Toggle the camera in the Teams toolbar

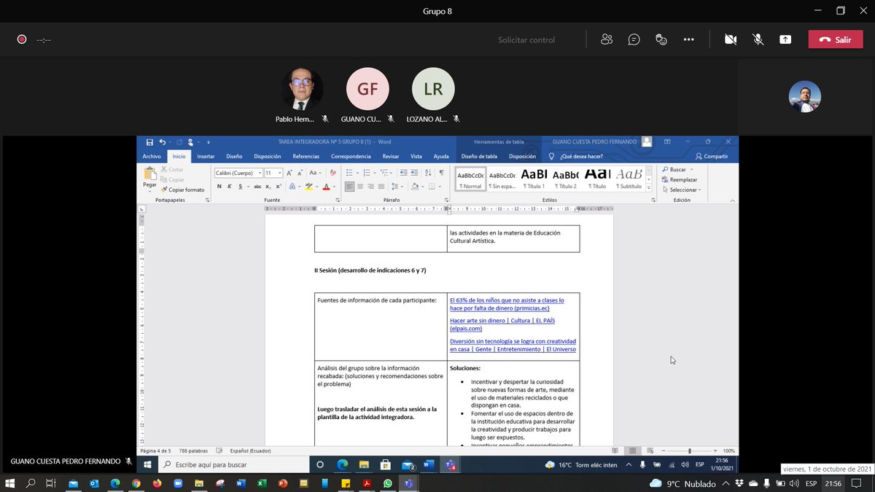731,39
